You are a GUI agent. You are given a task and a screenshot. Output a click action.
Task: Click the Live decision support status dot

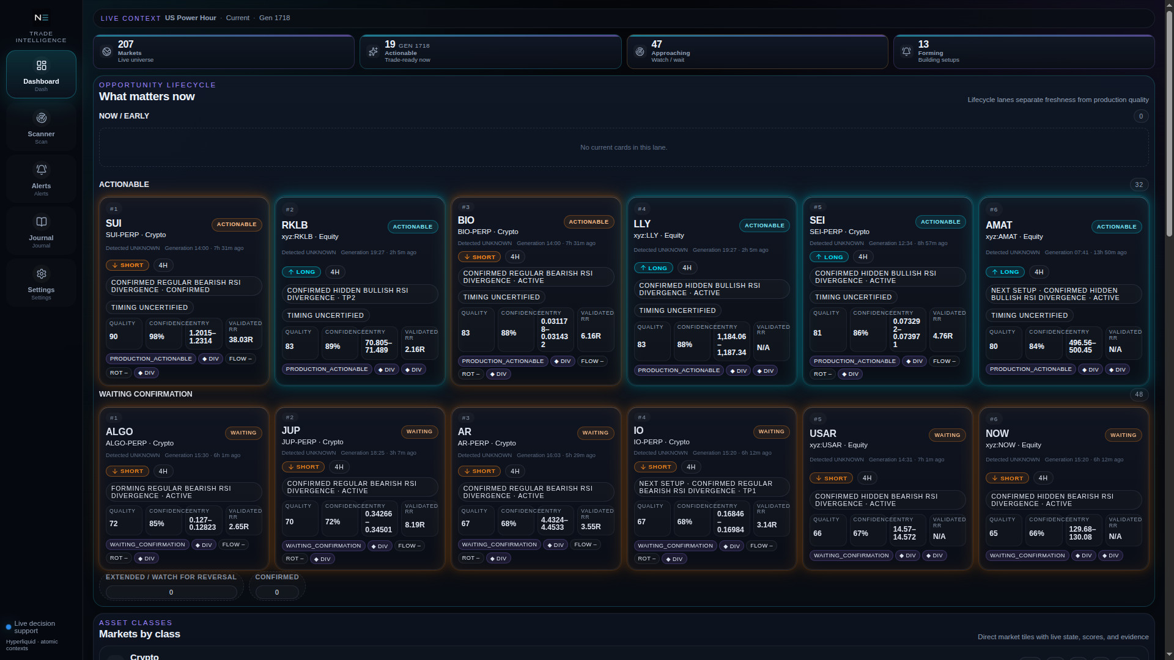[9, 627]
